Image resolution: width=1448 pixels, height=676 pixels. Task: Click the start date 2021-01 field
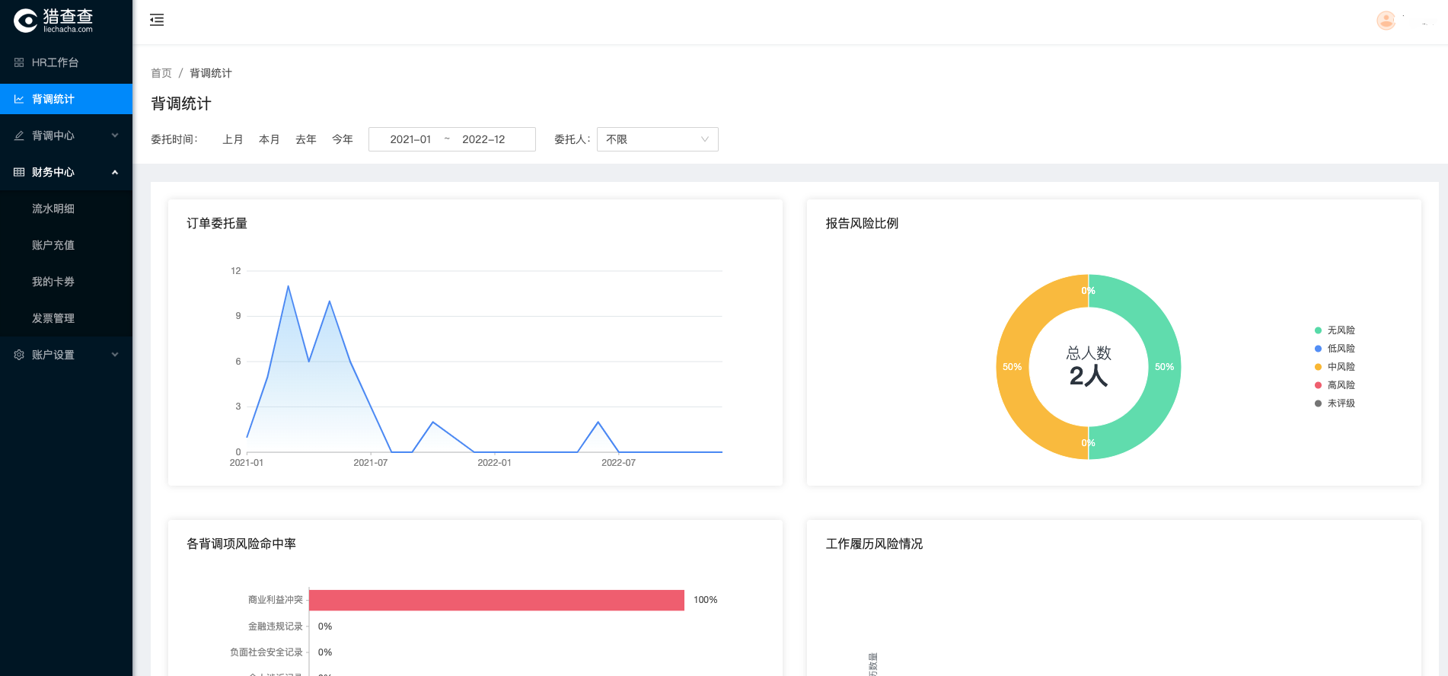[410, 139]
